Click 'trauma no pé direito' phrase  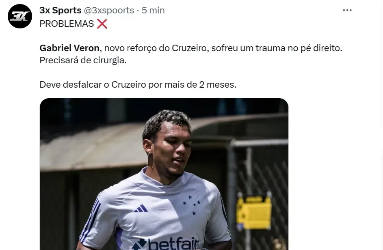298,48
